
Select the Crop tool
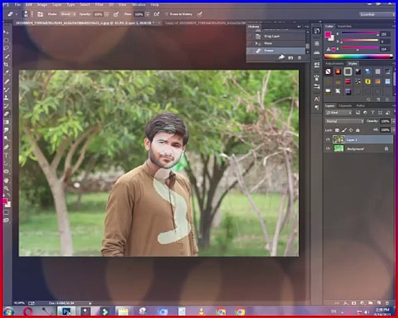point(6,64)
